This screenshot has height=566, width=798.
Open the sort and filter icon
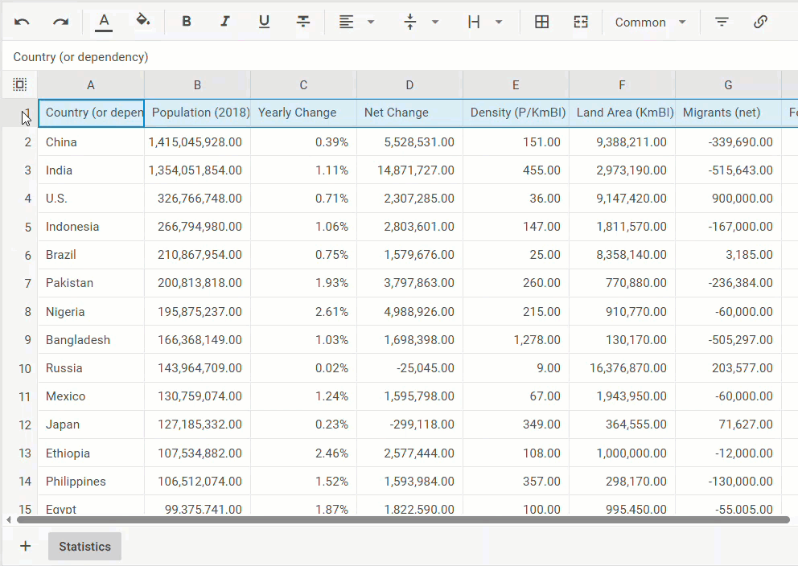[721, 22]
